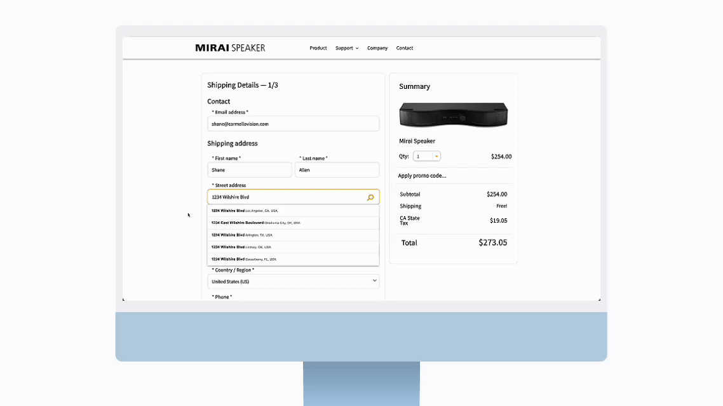
Task: Pick the OK, USA Wilshire Blvd suggestion
Action: coord(294,247)
